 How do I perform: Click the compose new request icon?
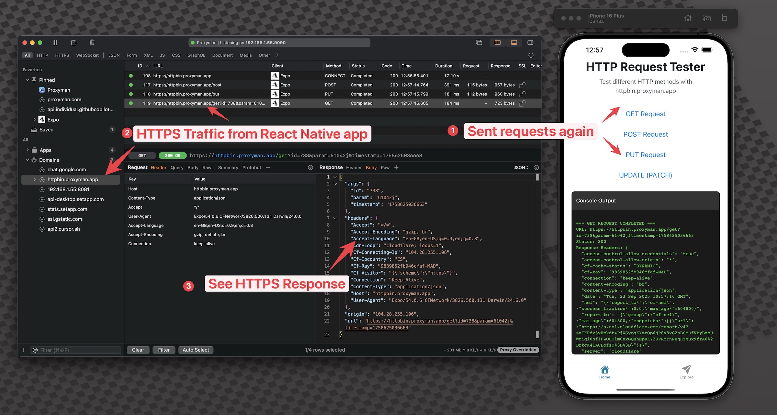click(x=74, y=42)
